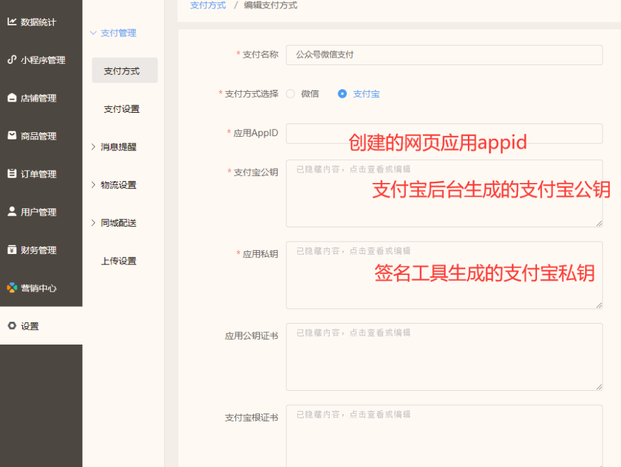Click 支付方式 breadcrumb link
The width and height of the screenshot is (621, 467).
coord(208,5)
